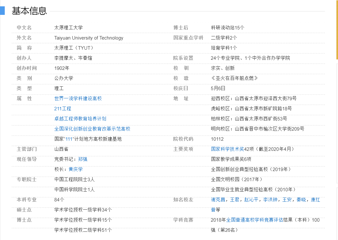Viewport: 338px width, 240px height.
Task: Click the 迎西校区 address line
Action: (254, 98)
